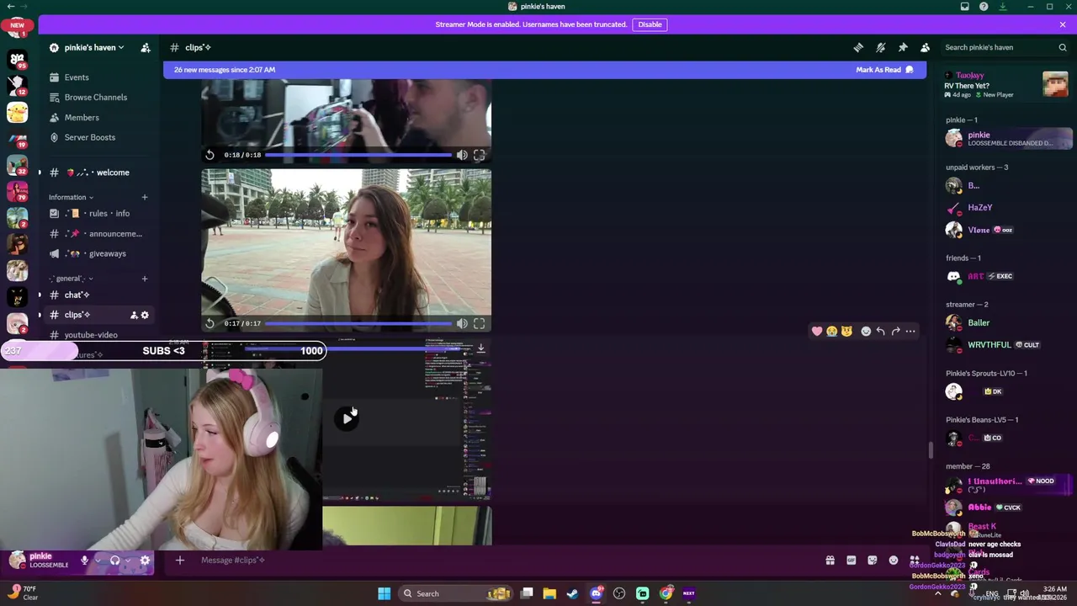Viewport: 1077px width, 606px height.
Task: Open the rules · info channel
Action: click(x=97, y=214)
